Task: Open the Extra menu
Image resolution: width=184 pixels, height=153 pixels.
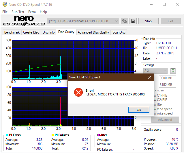Action: [32, 12]
